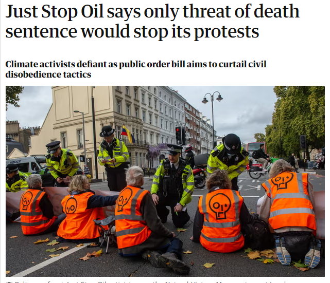Click the large skull logo on the second-from-right vest
The width and height of the screenshot is (330, 283).
click(220, 206)
